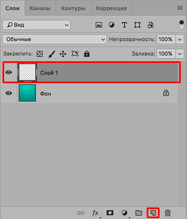The height and width of the screenshot is (219, 187).
Task: Switch to the Контуры tab
Action: (x=73, y=8)
